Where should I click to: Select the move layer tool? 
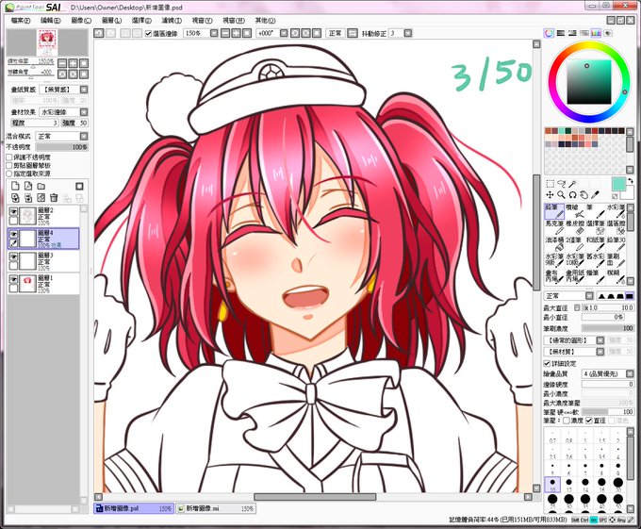pos(551,195)
